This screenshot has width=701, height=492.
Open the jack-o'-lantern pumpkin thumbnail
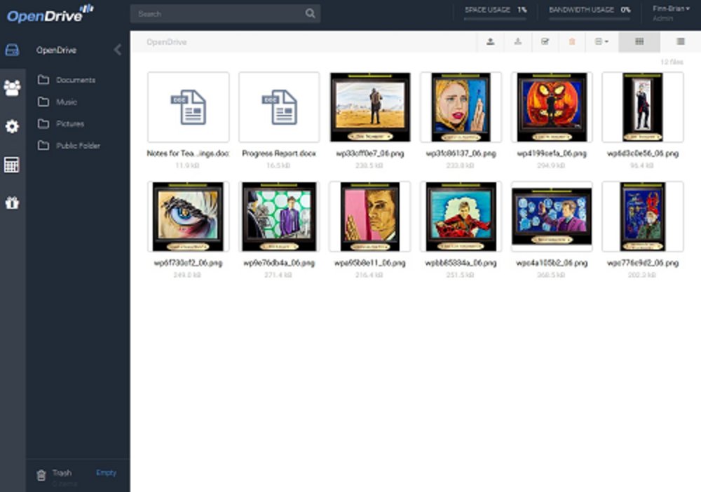coord(552,107)
